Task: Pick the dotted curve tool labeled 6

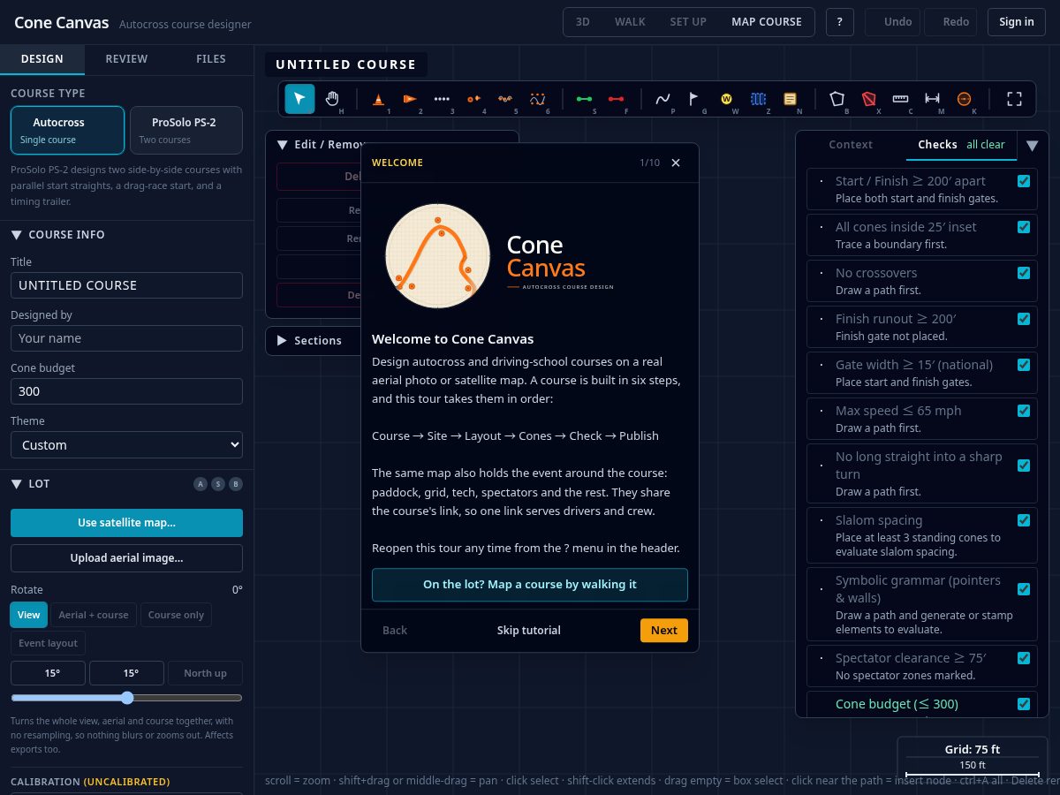Action: click(537, 99)
